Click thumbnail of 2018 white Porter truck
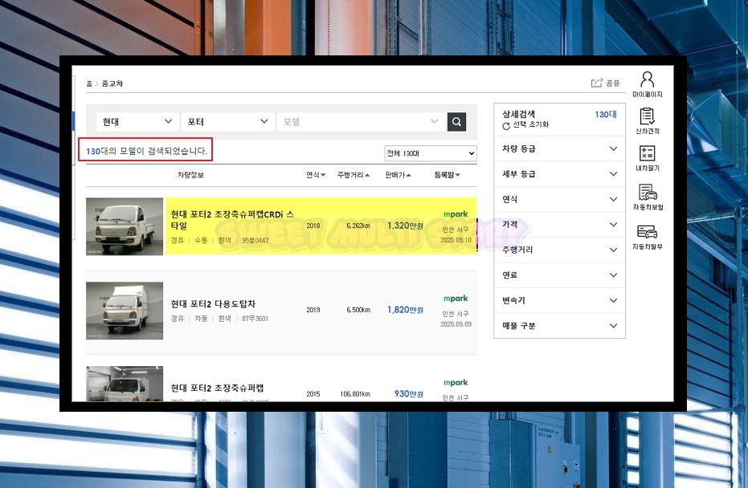The height and width of the screenshot is (488, 748). [125, 226]
